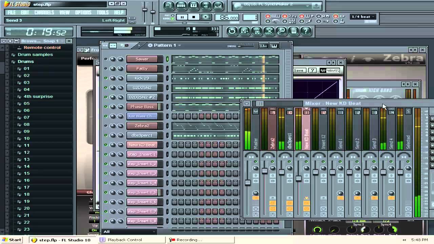Open first effect slot arrow in mixer
Screen dimensions: 434x244
(432, 119)
